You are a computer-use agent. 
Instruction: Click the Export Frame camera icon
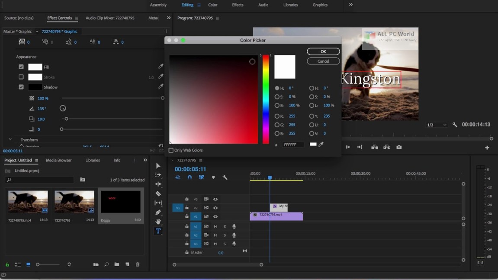(399, 147)
